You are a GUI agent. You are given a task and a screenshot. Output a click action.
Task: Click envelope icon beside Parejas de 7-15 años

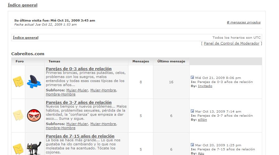pos(18,149)
